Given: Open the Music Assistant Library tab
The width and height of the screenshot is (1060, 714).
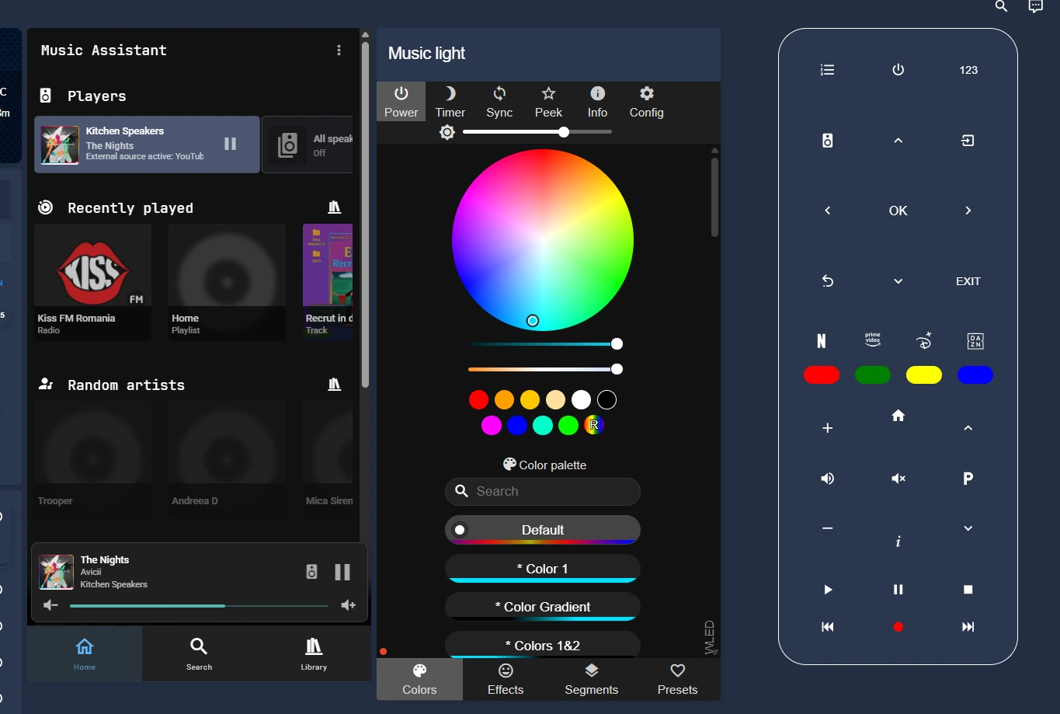Looking at the screenshot, I should point(314,654).
